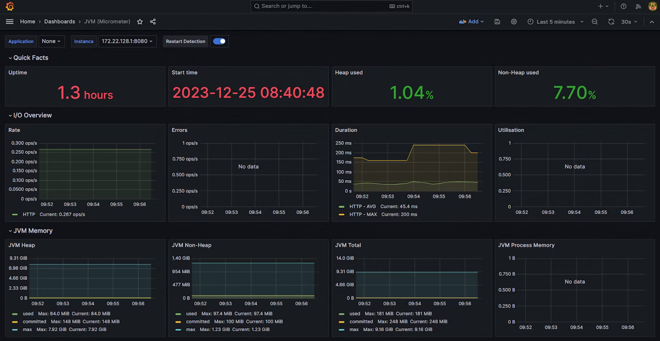Viewport: 660px width, 341px height.
Task: Save dashboard using disk icon
Action: point(497,22)
